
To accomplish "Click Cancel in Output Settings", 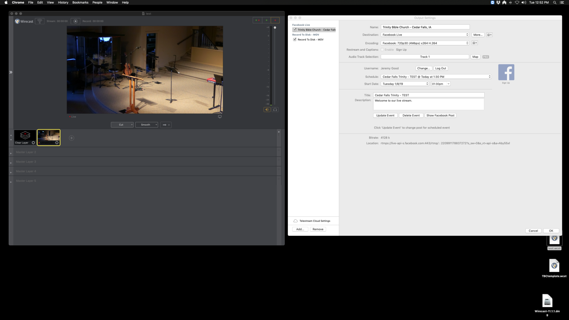I will tap(533, 231).
